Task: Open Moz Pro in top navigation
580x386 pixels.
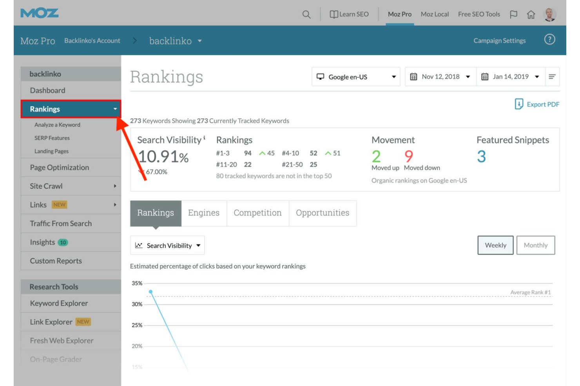Action: 400,14
